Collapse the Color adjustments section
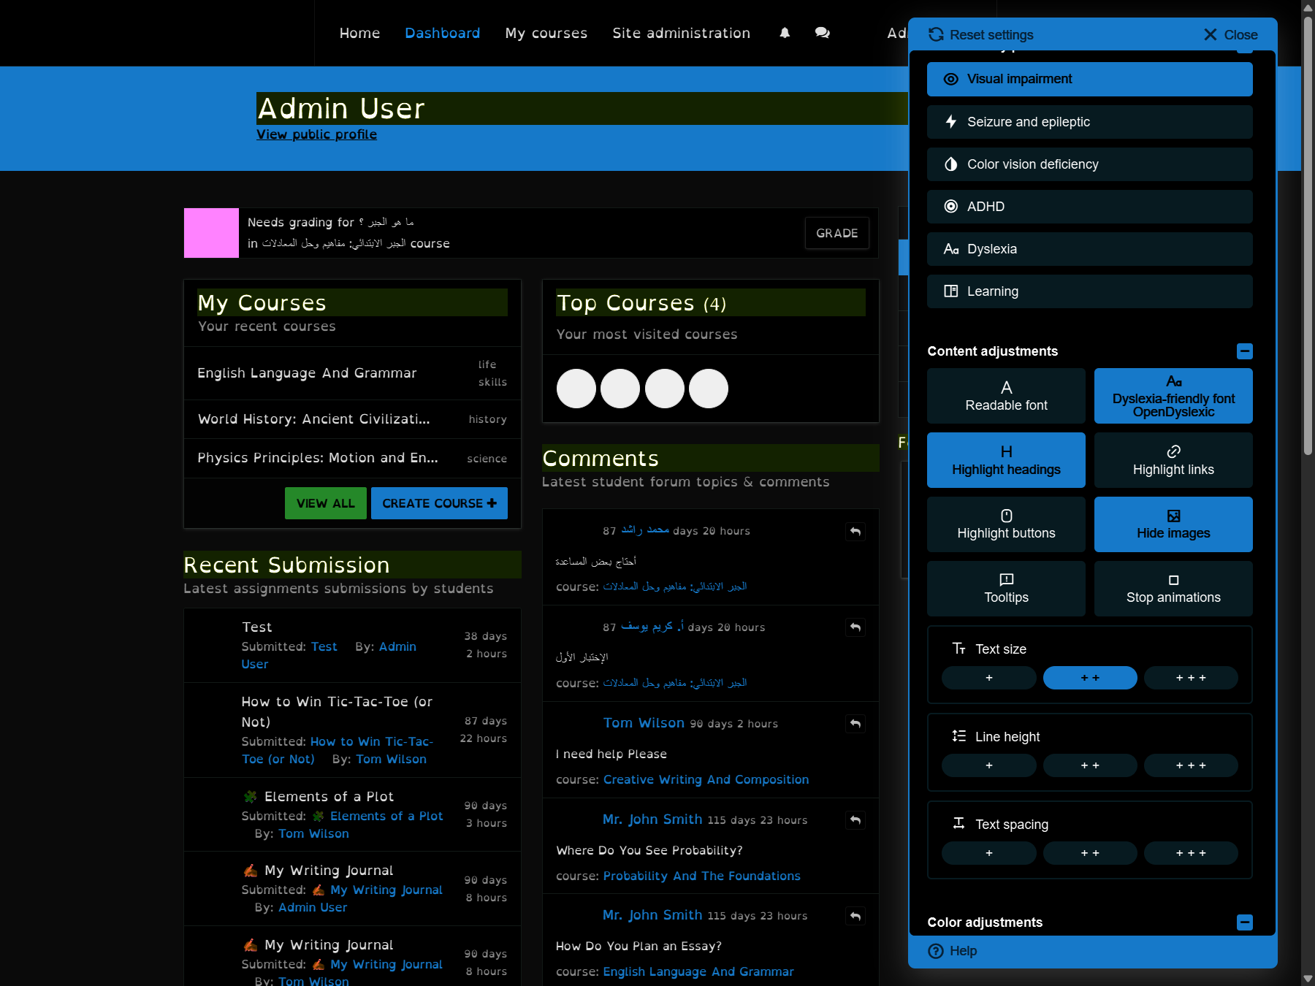Screen dimensions: 1315x986 pyautogui.click(x=1244, y=922)
